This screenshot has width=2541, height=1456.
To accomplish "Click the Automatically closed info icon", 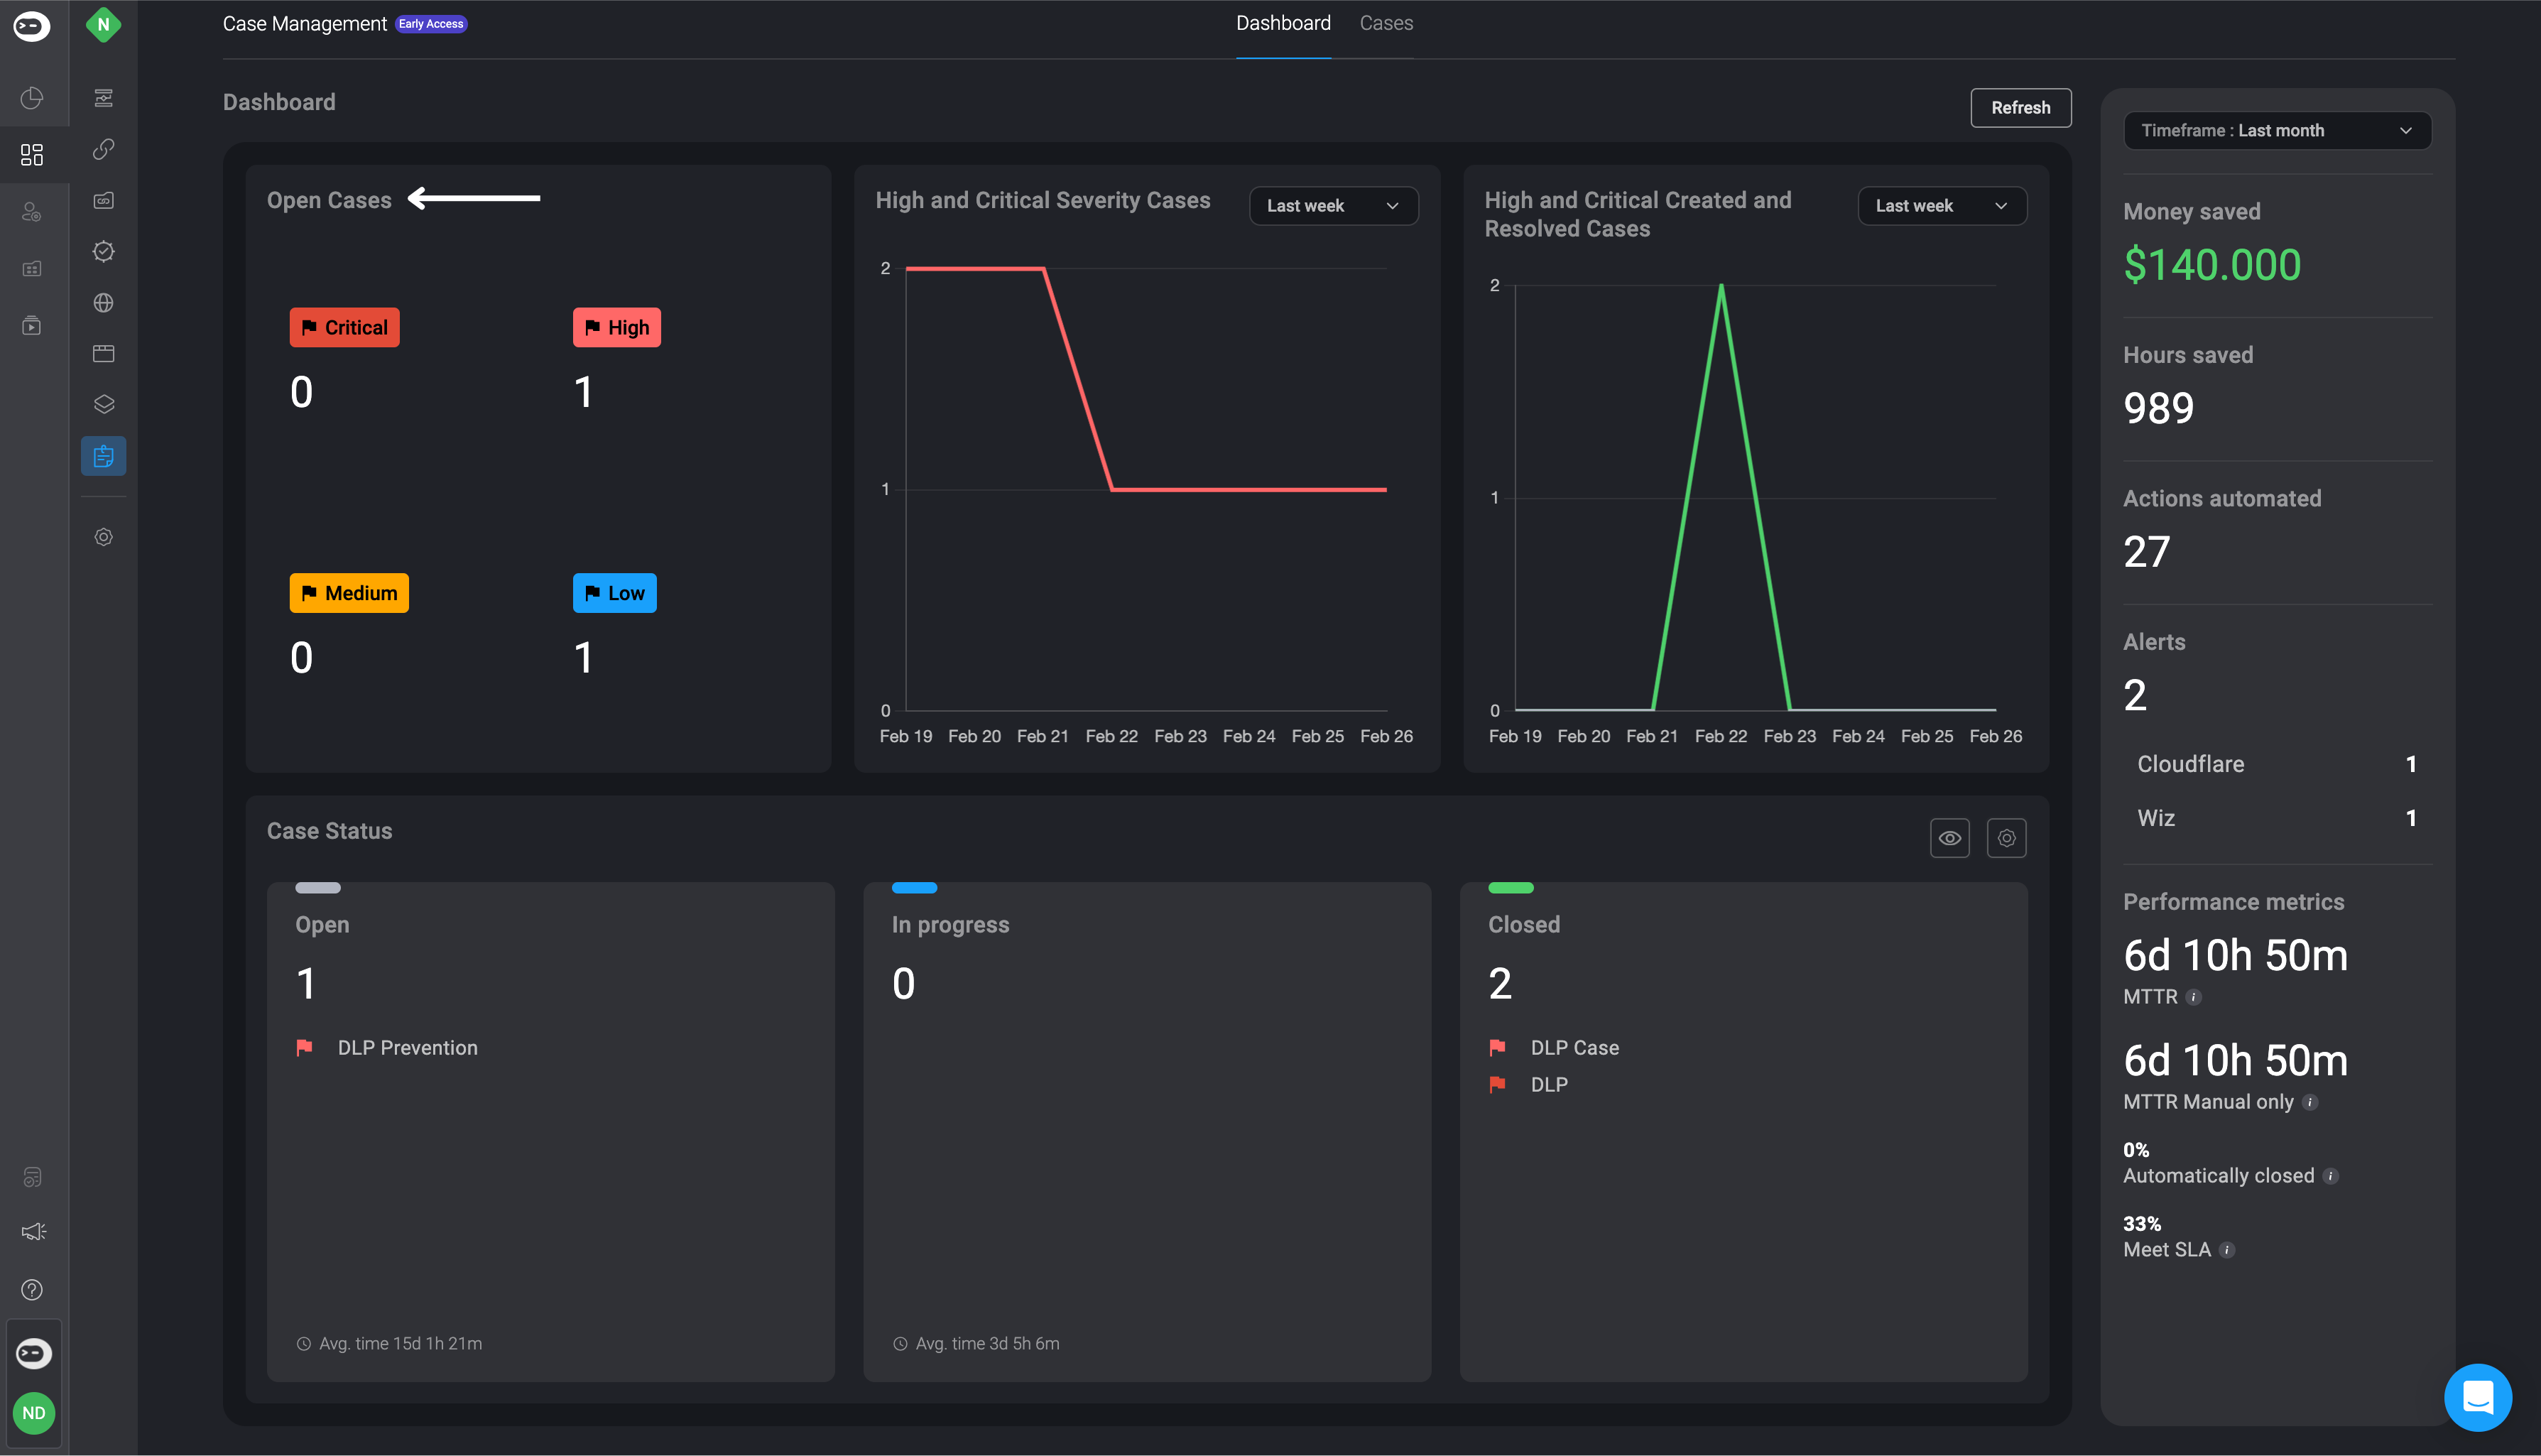I will pos(2330,1176).
